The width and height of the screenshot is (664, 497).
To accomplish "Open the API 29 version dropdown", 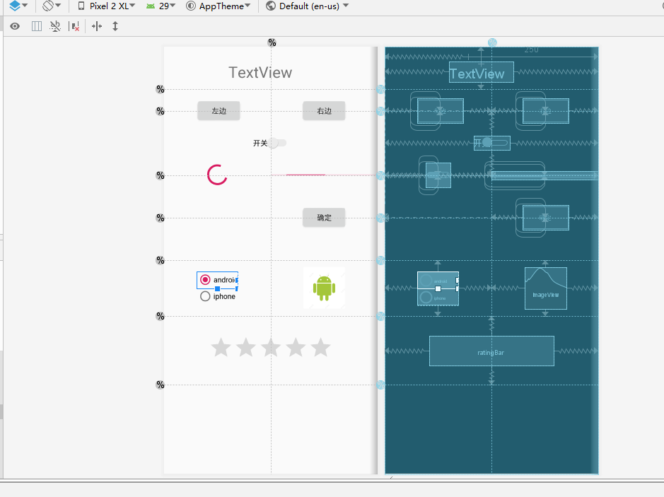I will (x=161, y=6).
